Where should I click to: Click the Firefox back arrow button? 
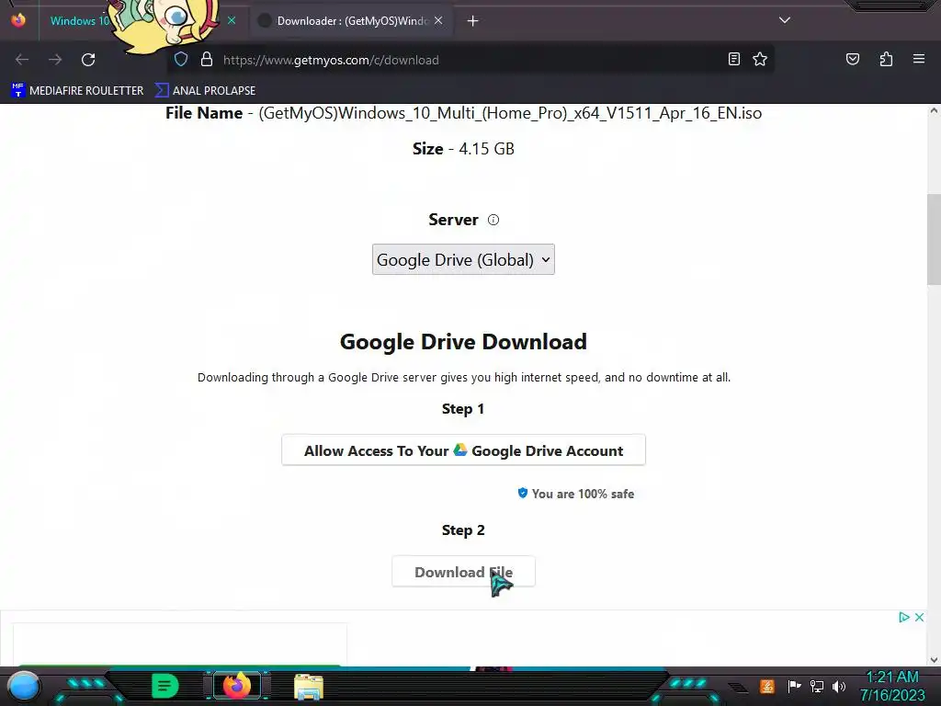(x=22, y=60)
